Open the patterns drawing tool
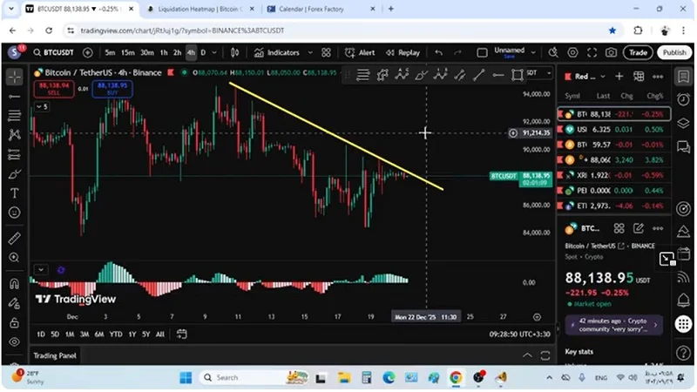 point(14,135)
